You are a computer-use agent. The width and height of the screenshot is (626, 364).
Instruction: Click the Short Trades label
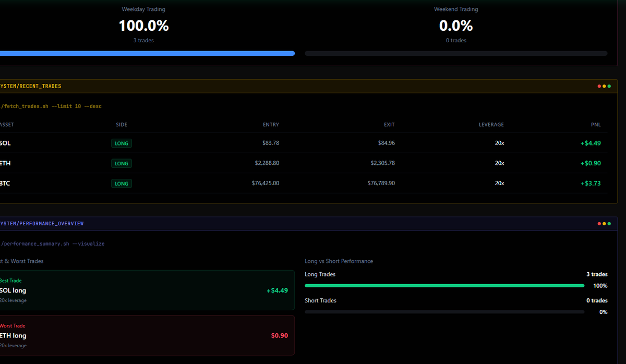pyautogui.click(x=321, y=300)
